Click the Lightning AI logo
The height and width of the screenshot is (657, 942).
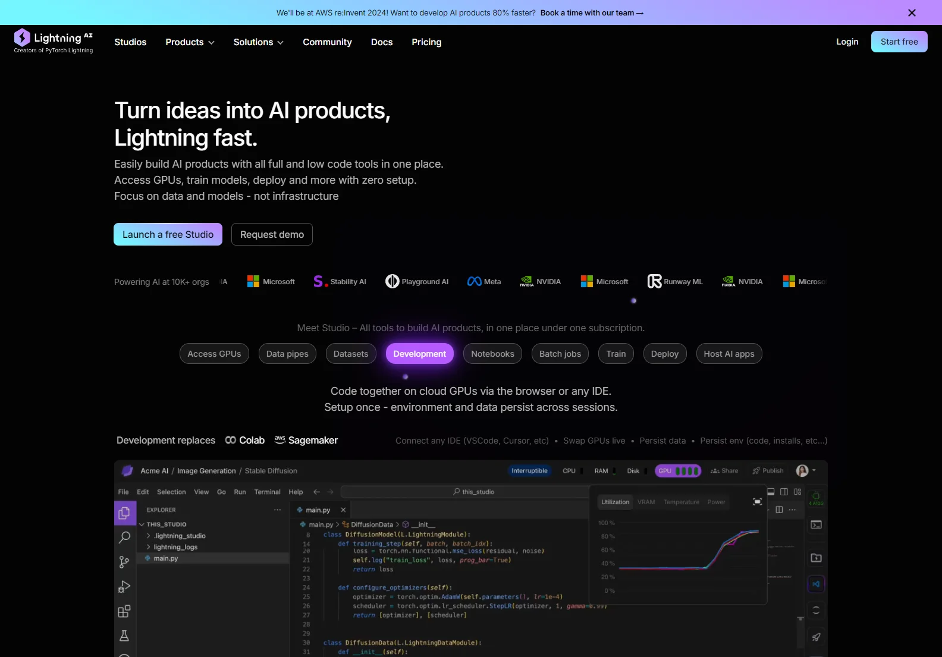click(x=54, y=41)
